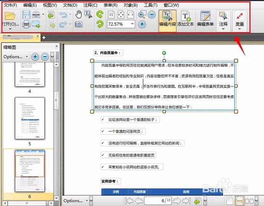Image resolution: width=264 pixels, height=206 pixels.
Task: Open page 5 thumbnail
Action: coord(30,118)
